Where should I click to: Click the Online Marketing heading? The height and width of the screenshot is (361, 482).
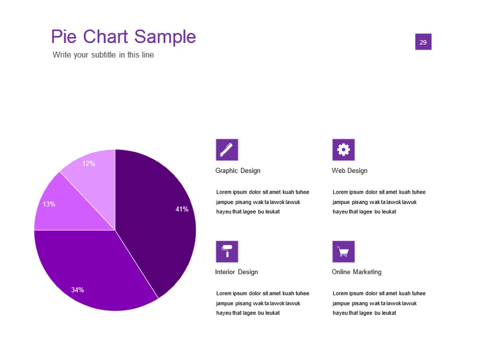coord(357,272)
